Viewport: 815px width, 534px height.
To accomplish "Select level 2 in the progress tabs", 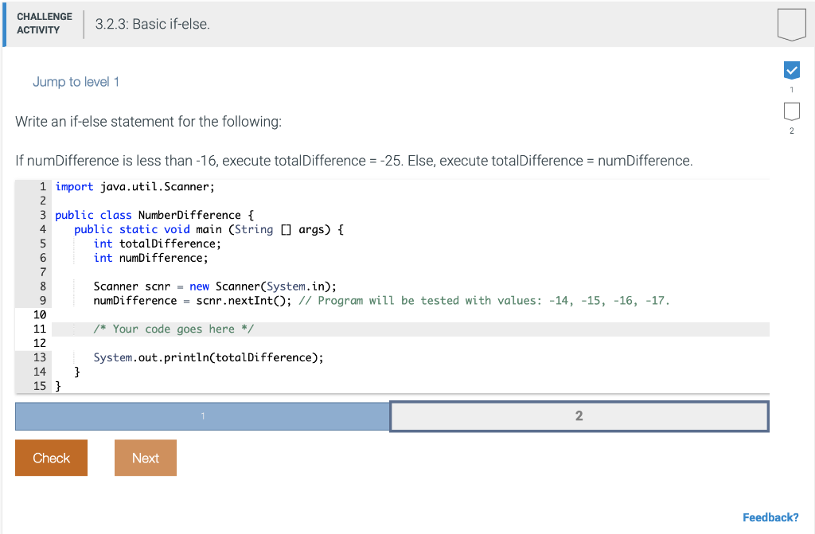I will [579, 415].
